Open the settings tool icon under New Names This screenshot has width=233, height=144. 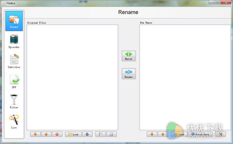coord(221,134)
